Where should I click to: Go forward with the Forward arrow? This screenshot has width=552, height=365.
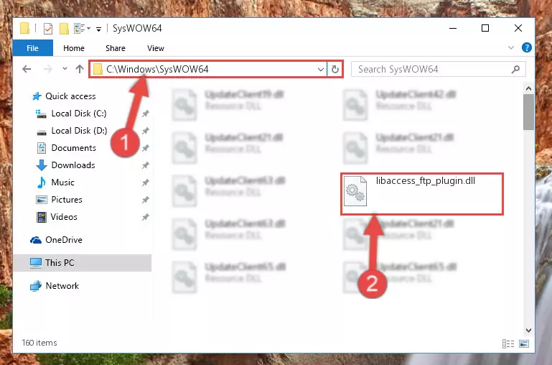(x=47, y=69)
